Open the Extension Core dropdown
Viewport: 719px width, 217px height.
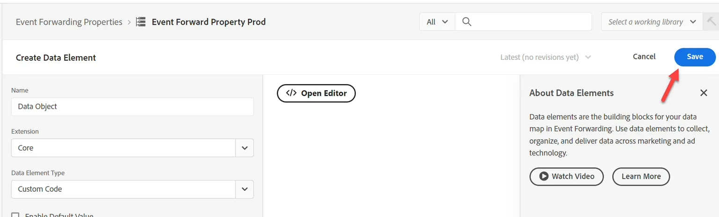(132, 148)
